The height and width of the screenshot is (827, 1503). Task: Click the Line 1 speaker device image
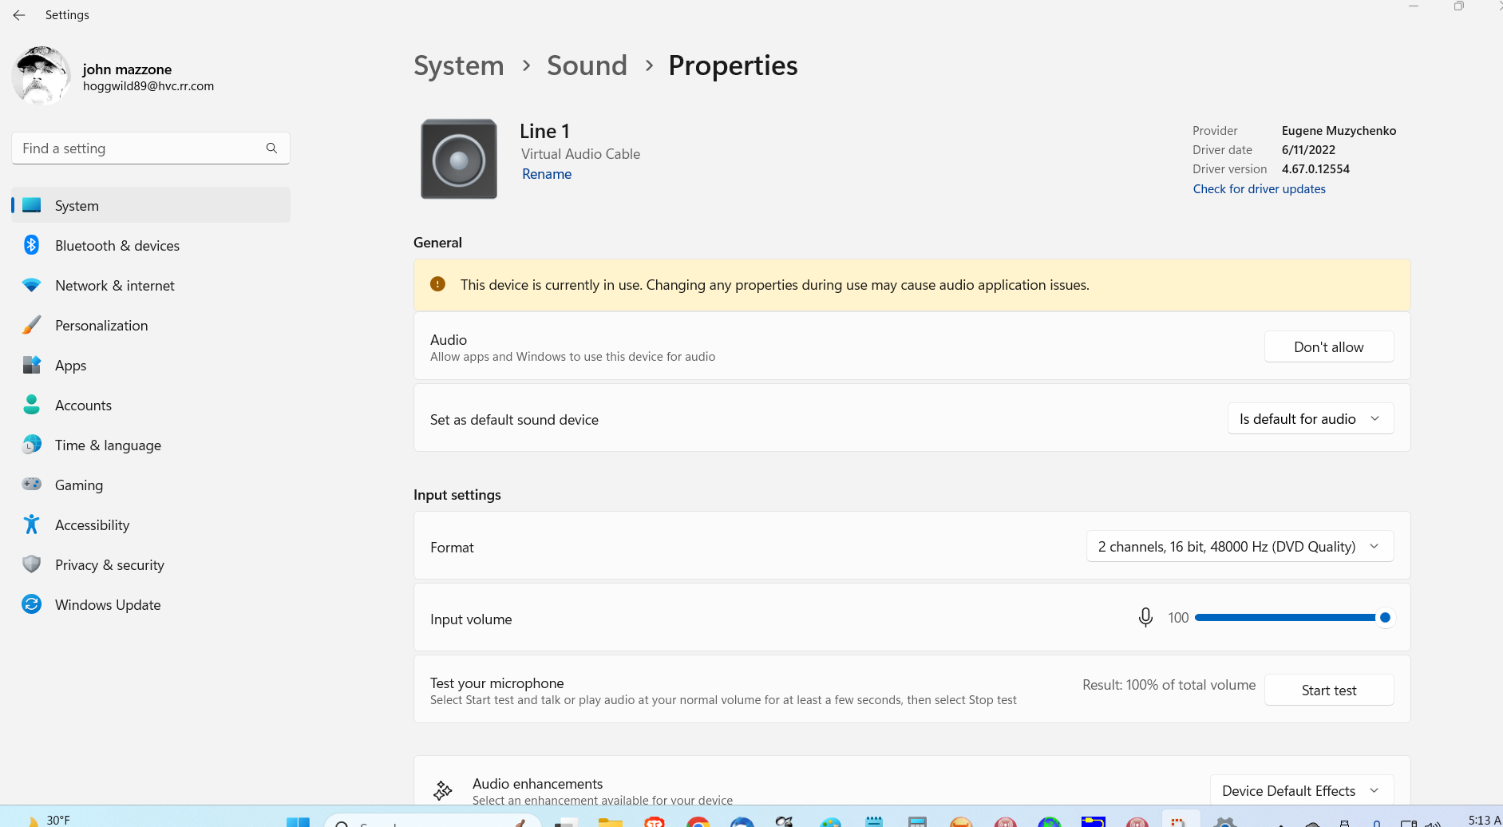459,159
